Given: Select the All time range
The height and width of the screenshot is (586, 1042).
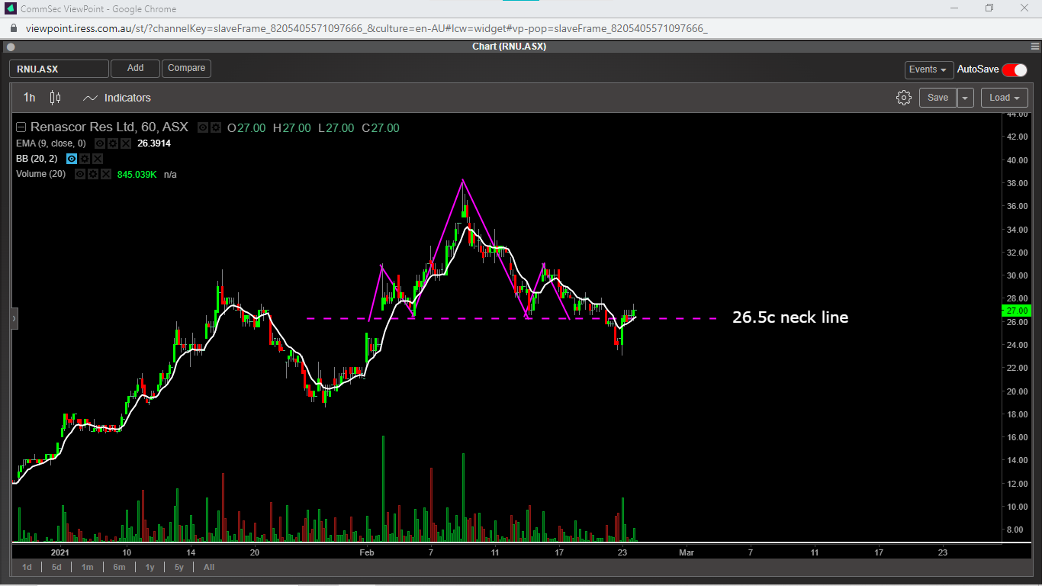Looking at the screenshot, I should tap(209, 567).
